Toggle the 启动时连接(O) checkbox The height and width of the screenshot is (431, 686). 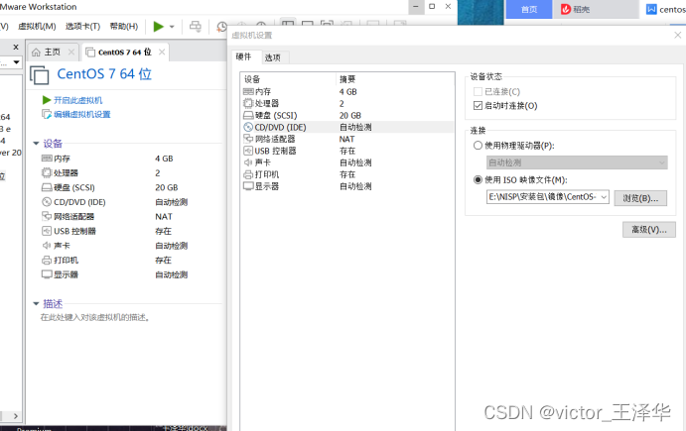[478, 106]
